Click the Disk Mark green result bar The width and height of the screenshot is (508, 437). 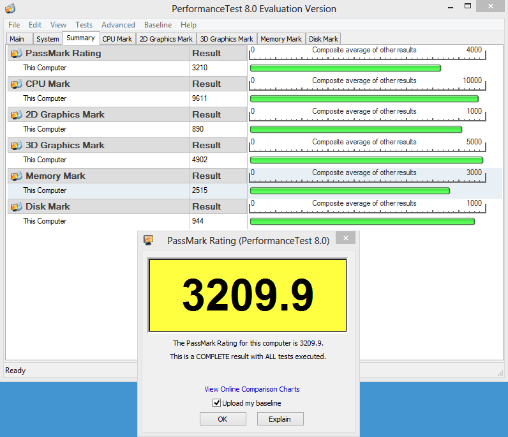[x=362, y=221]
